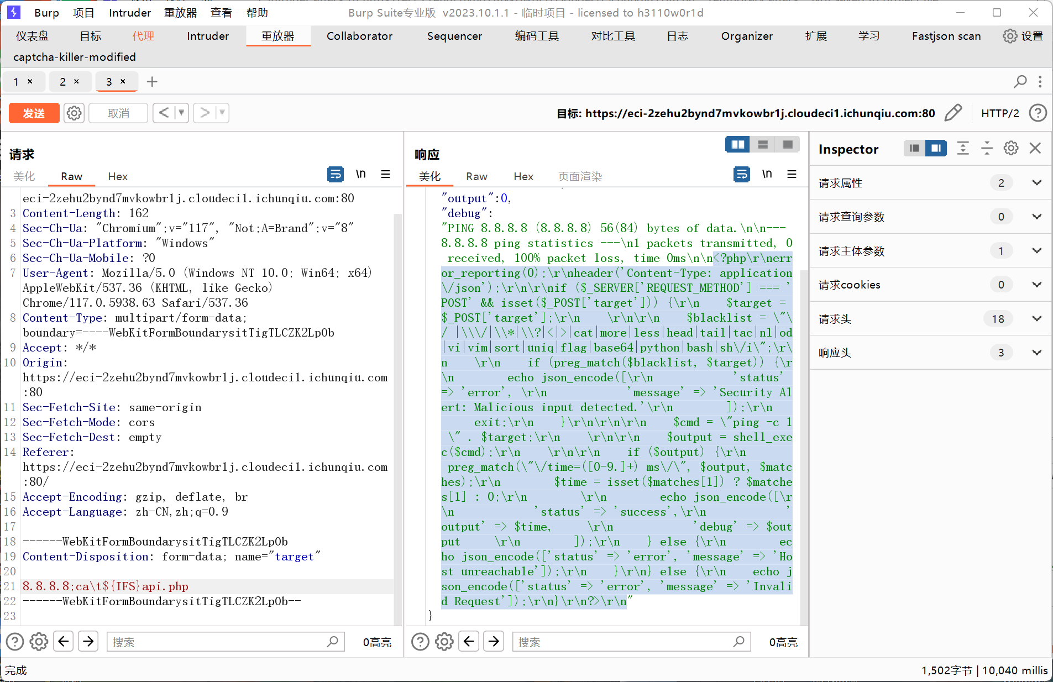Select combined tabbed layout view
The image size is (1053, 682).
pos(787,145)
